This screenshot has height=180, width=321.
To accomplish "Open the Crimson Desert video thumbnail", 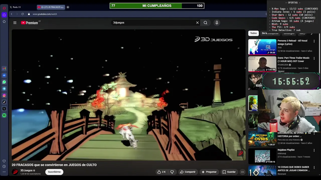I will [262, 171].
